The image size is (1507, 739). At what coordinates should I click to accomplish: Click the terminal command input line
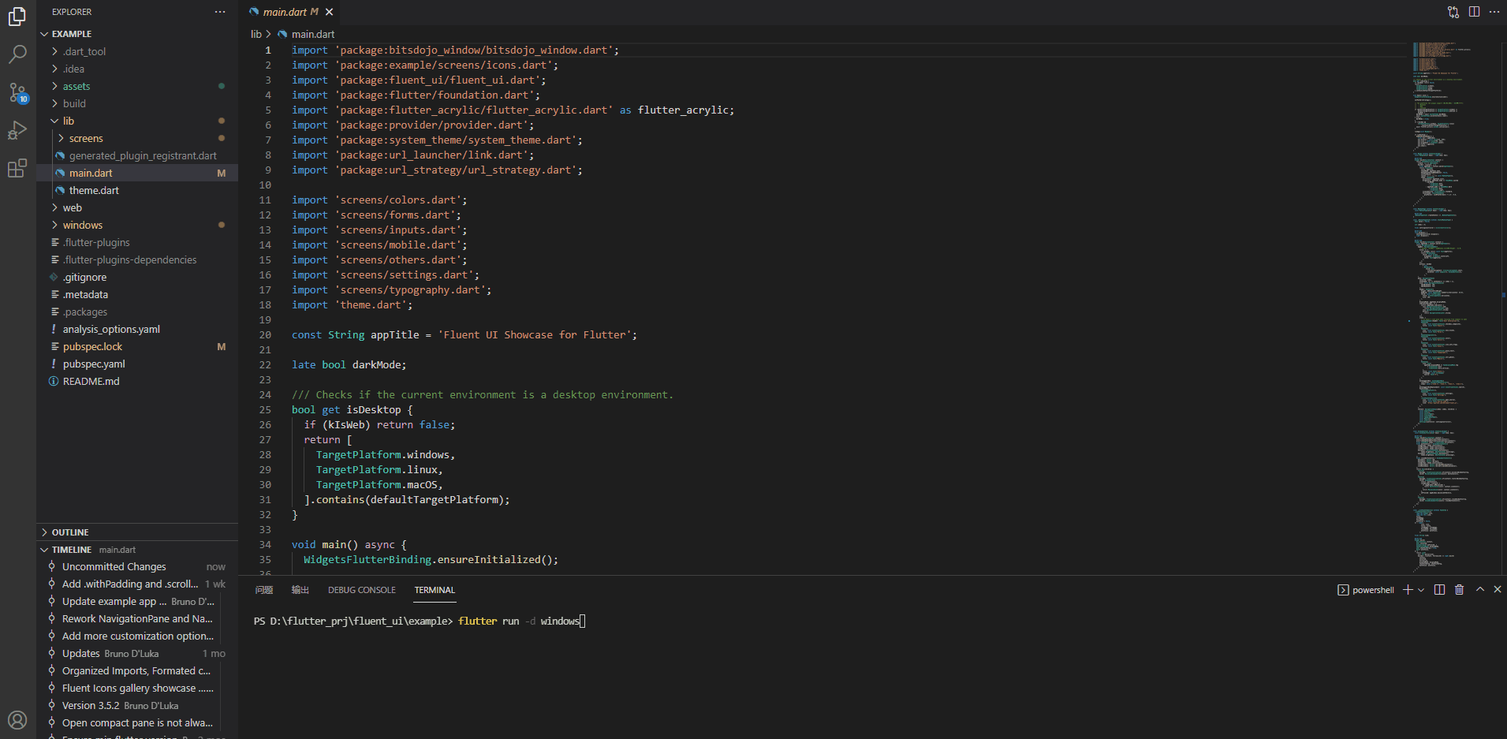(x=420, y=621)
